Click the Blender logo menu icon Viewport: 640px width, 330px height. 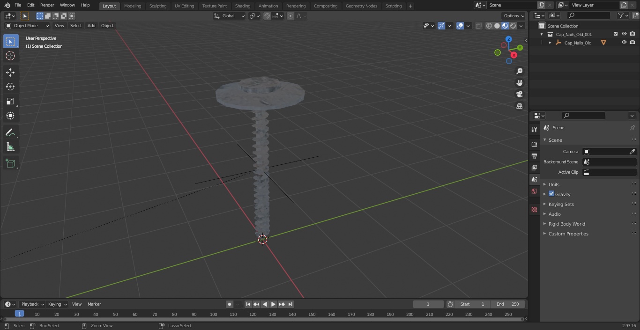click(x=7, y=5)
